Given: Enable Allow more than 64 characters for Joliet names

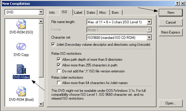Looking at the screenshot, I should (59, 83).
